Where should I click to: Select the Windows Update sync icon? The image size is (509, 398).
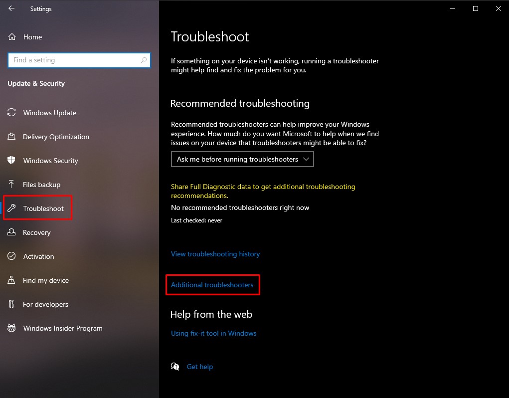[x=11, y=113]
